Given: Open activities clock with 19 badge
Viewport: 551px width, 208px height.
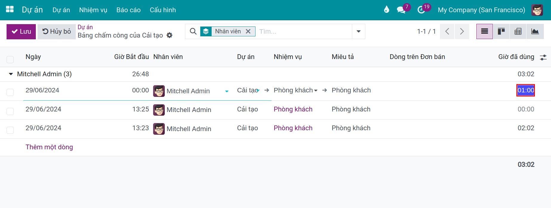Looking at the screenshot, I should pyautogui.click(x=421, y=10).
